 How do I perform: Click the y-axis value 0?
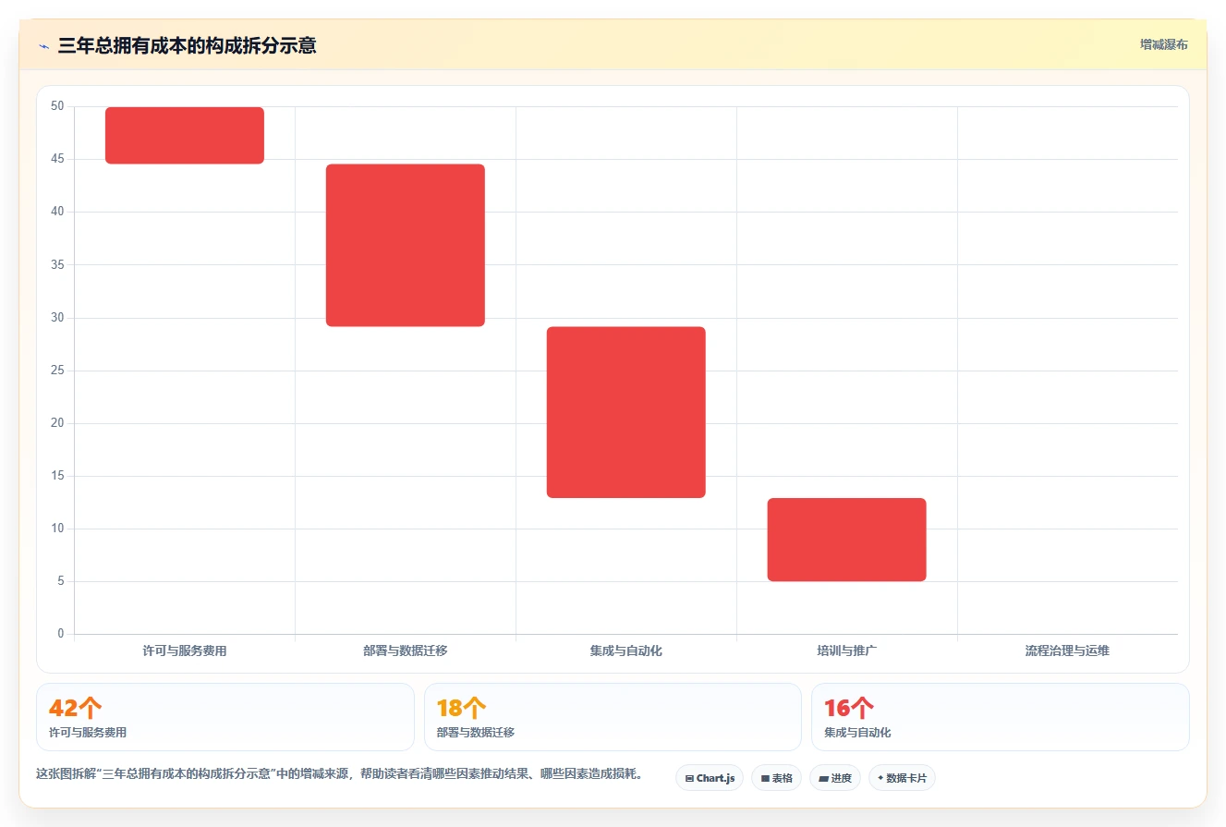[x=61, y=634]
